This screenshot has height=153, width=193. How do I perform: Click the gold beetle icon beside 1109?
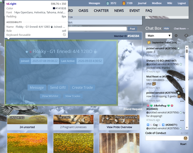(x=124, y=3)
